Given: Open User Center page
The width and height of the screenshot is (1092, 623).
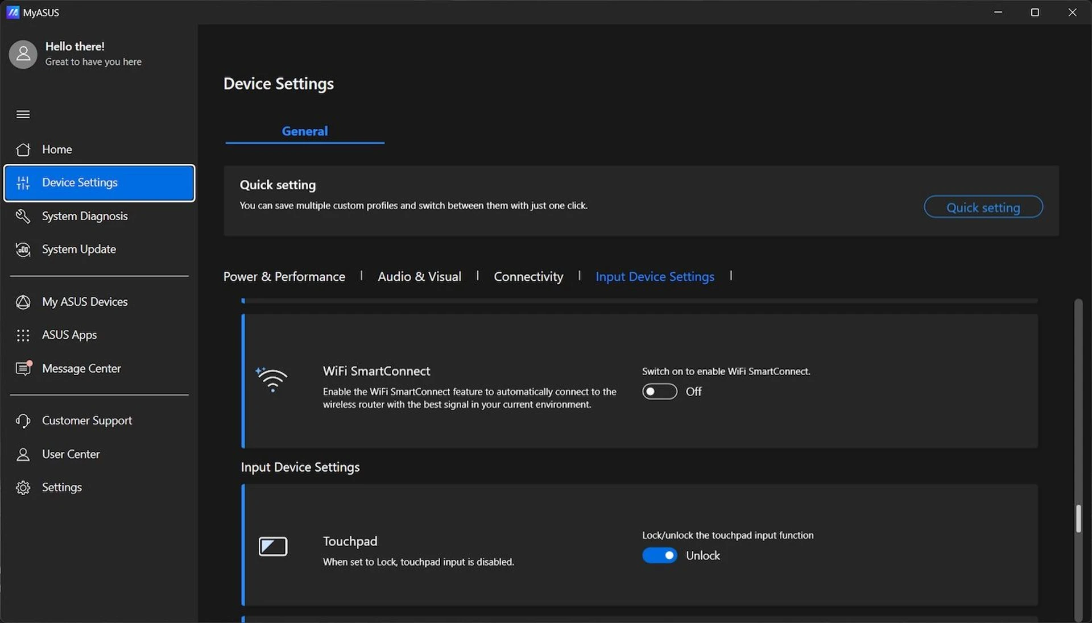Looking at the screenshot, I should (x=100, y=454).
